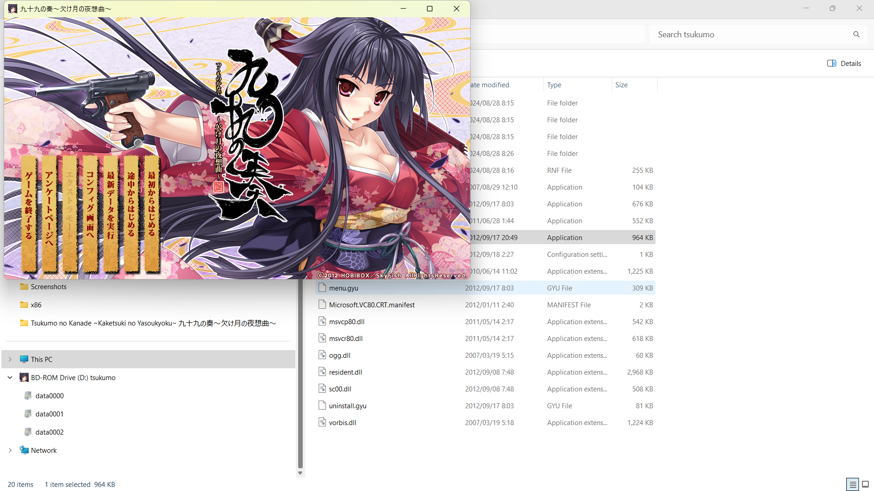Screen dimensions: 874x491
Task: Select menu.gyu file icon
Action: (322, 288)
